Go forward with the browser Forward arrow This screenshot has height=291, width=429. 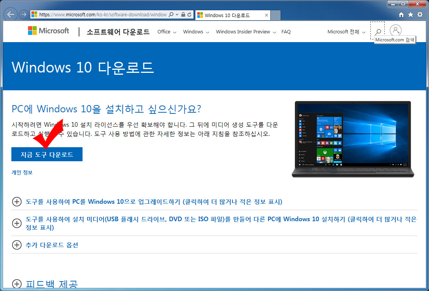pos(24,14)
